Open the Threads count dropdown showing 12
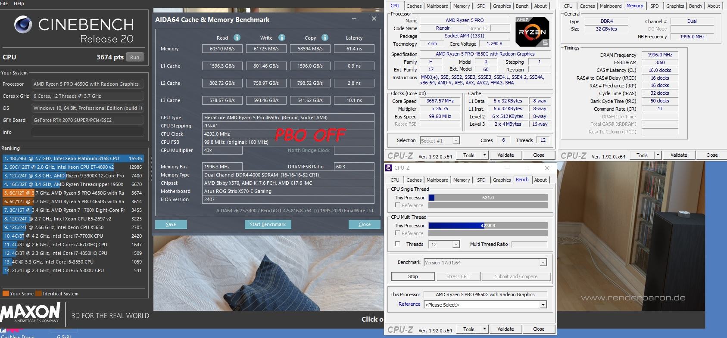Screen dimensions: 727x338 point(444,245)
